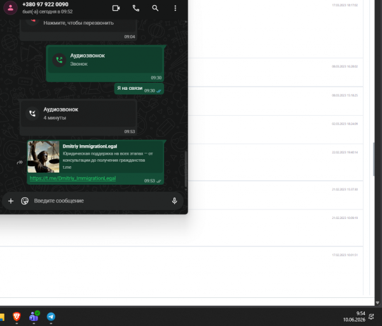The image size is (382, 326).
Task: Open the t.me/Dmitriy_ImmigrationLegal link
Action: (72, 178)
